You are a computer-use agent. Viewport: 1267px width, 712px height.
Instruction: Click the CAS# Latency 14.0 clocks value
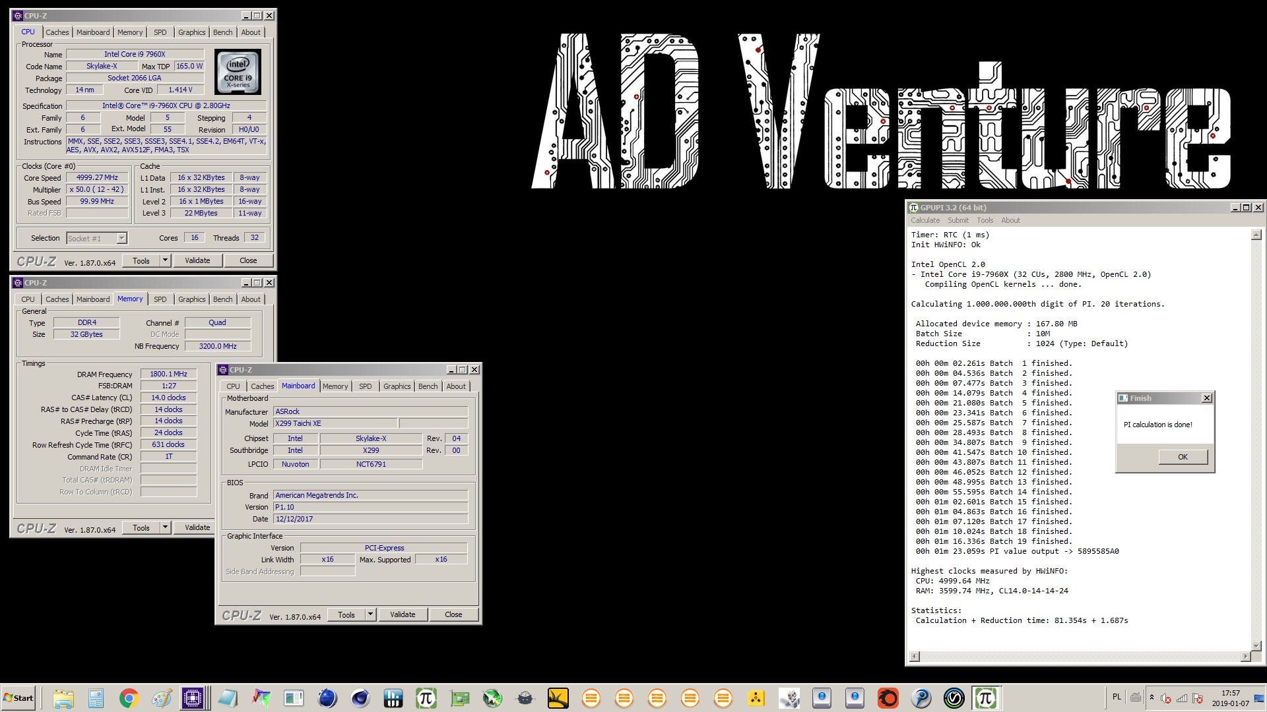point(168,398)
